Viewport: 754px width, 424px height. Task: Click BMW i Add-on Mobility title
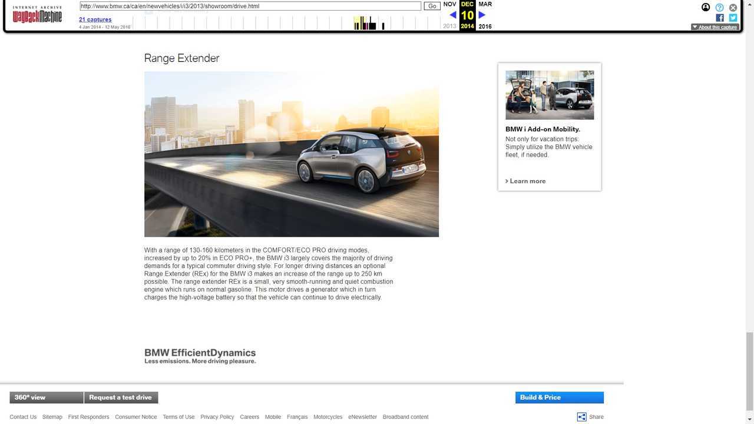point(543,129)
